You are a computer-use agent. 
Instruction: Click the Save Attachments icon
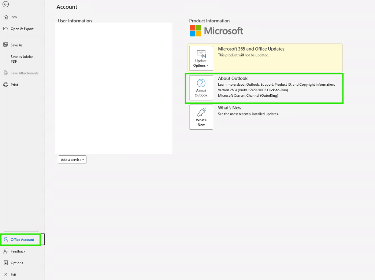(6, 73)
